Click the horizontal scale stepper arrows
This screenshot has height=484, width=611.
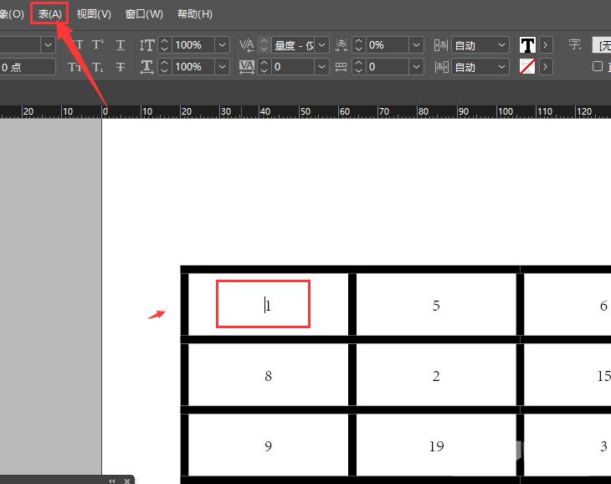tap(164, 67)
